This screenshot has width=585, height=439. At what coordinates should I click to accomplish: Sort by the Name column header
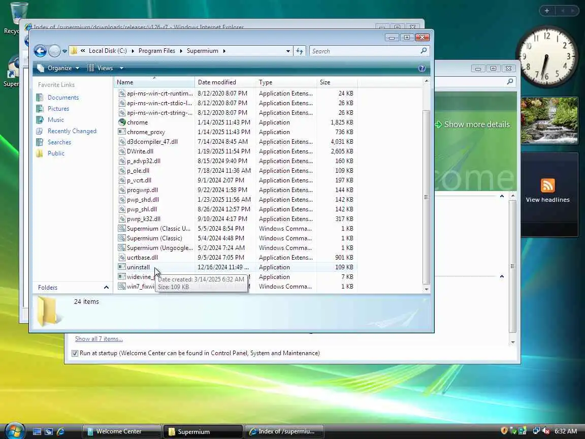tap(154, 82)
